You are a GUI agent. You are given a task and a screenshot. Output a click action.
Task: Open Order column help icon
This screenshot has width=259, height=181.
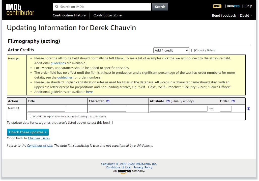(x=233, y=101)
